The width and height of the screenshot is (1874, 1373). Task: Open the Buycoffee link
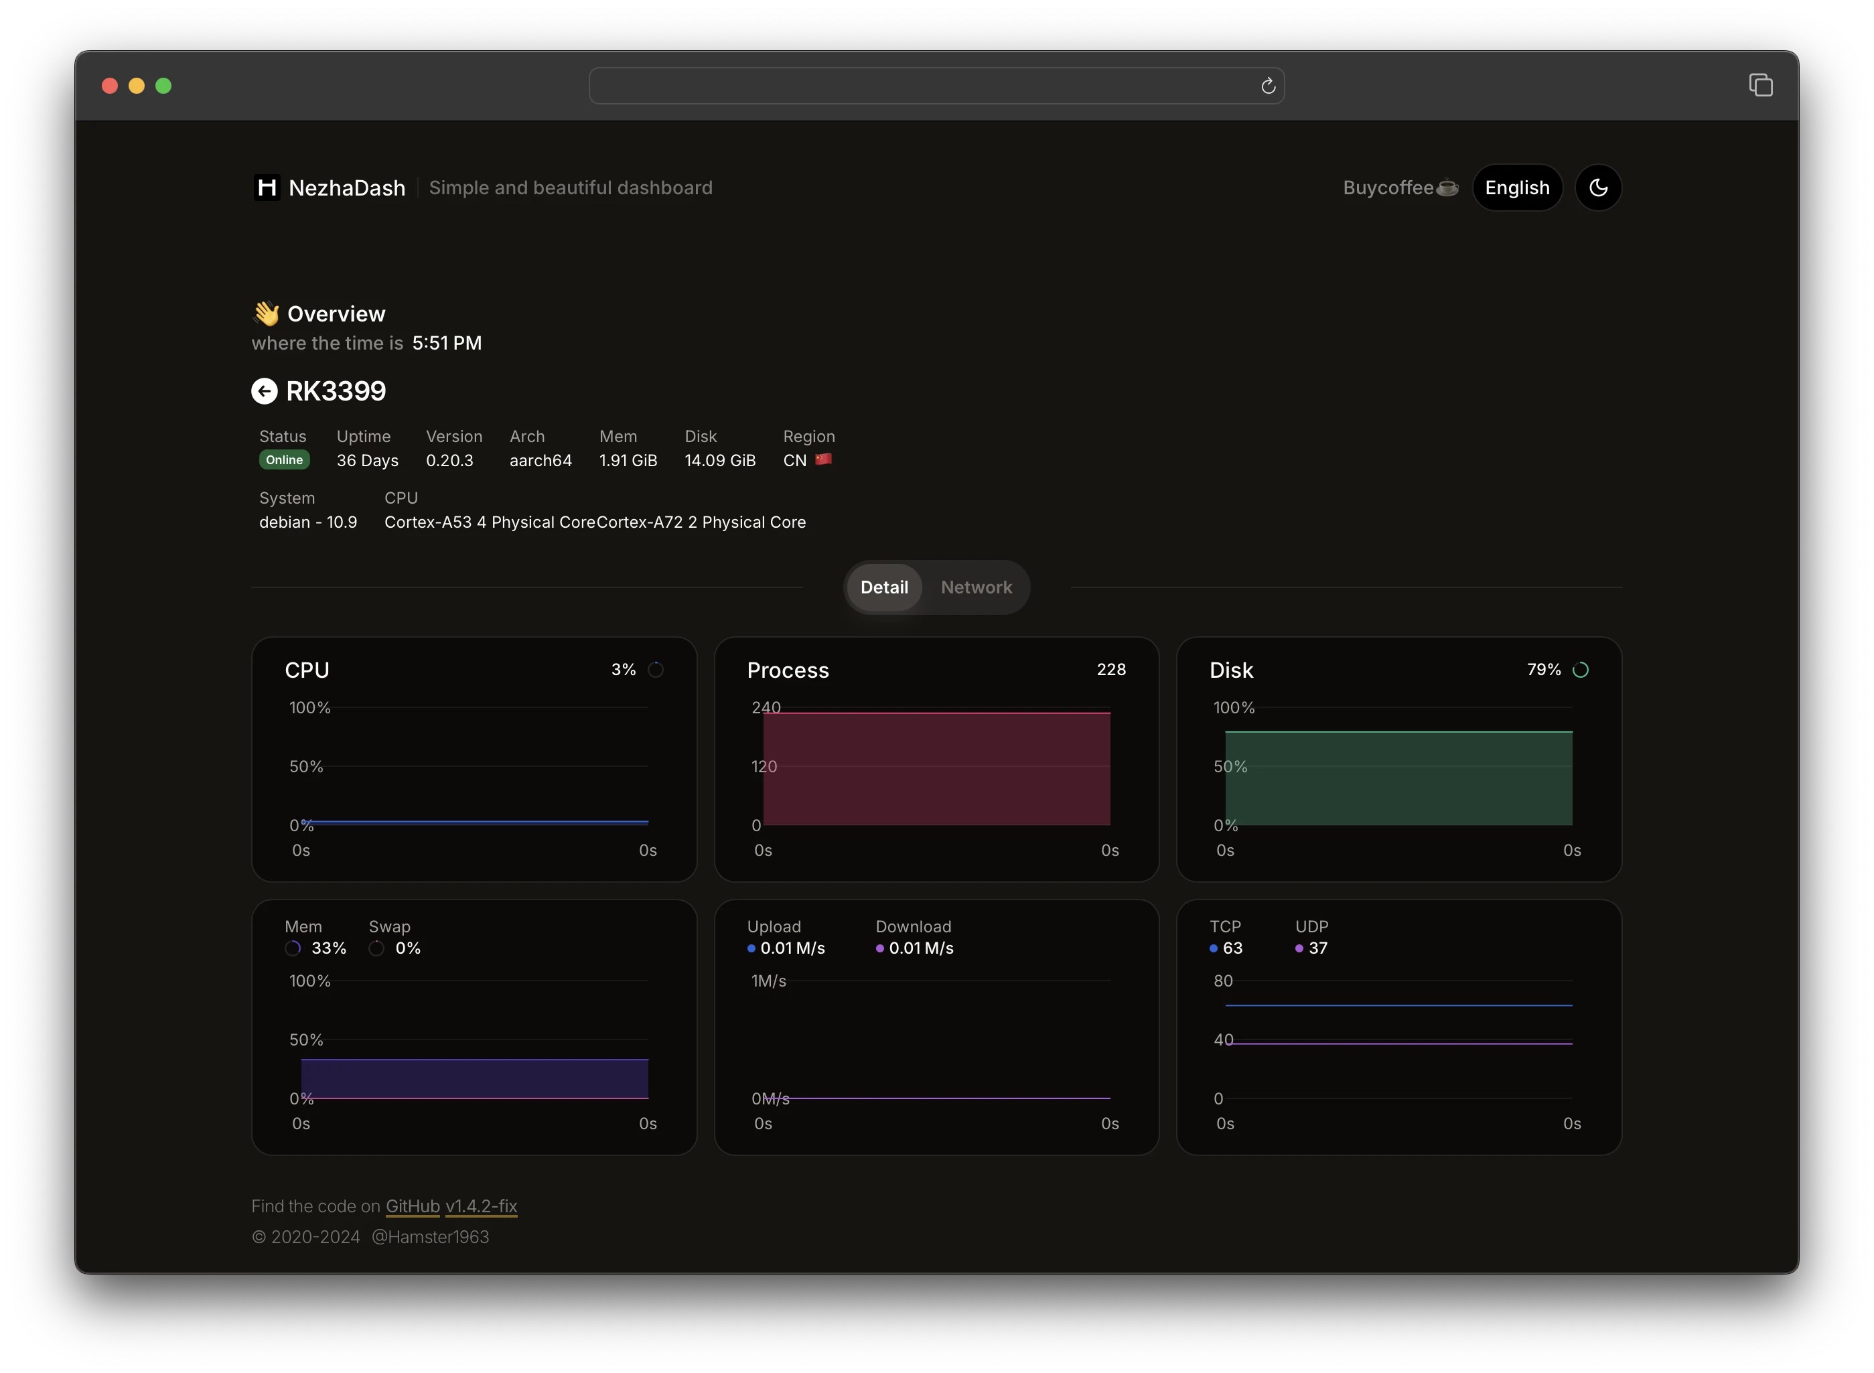click(x=1400, y=188)
